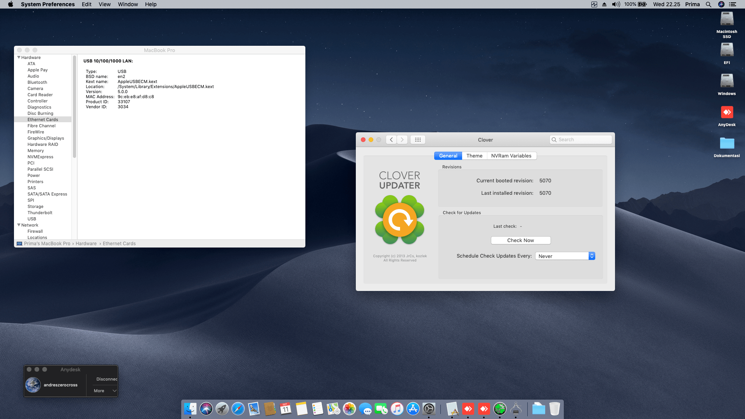Open the NVRam Variables tab
This screenshot has width=745, height=419.
click(511, 156)
